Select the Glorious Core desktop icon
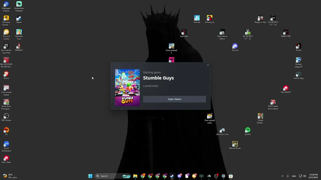 click(x=222, y=131)
